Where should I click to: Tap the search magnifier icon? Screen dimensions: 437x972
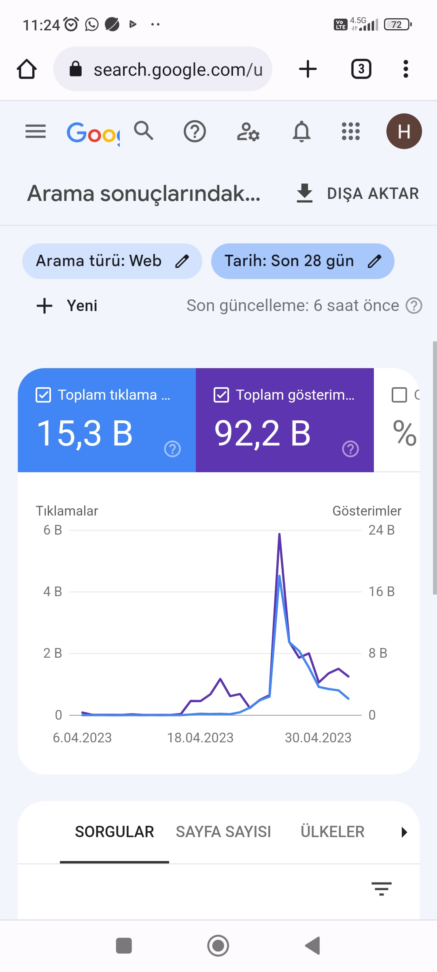[x=144, y=131]
